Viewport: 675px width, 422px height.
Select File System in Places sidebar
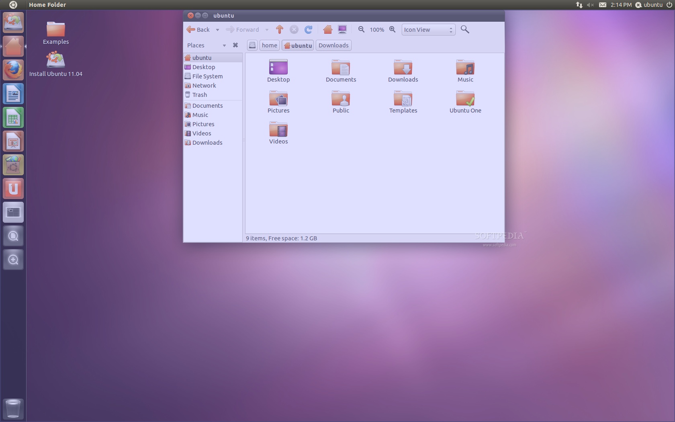(213, 76)
